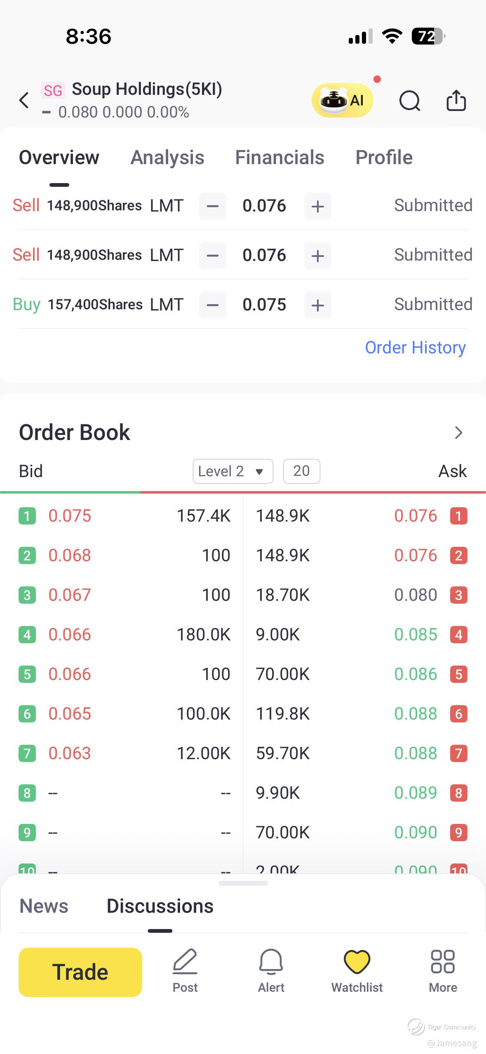Image resolution: width=486 pixels, height=1054 pixels.
Task: Tap the back arrow icon
Action: pos(24,100)
